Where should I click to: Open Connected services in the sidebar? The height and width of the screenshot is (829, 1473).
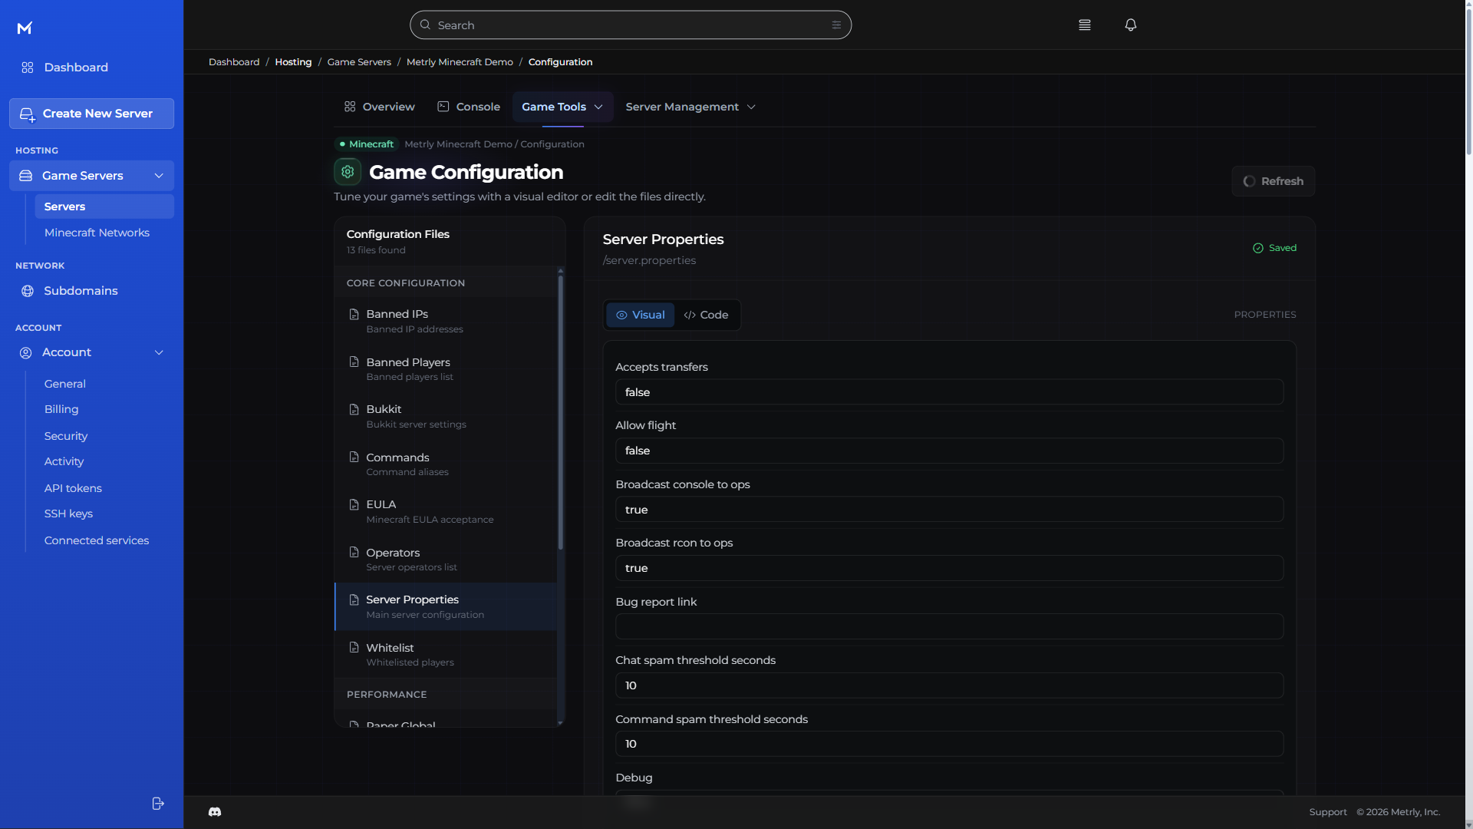click(x=97, y=540)
